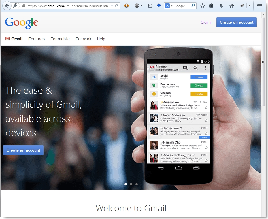This screenshot has width=268, height=219.
Task: Click the three-dot overflow menu on phone
Action: tap(205, 68)
